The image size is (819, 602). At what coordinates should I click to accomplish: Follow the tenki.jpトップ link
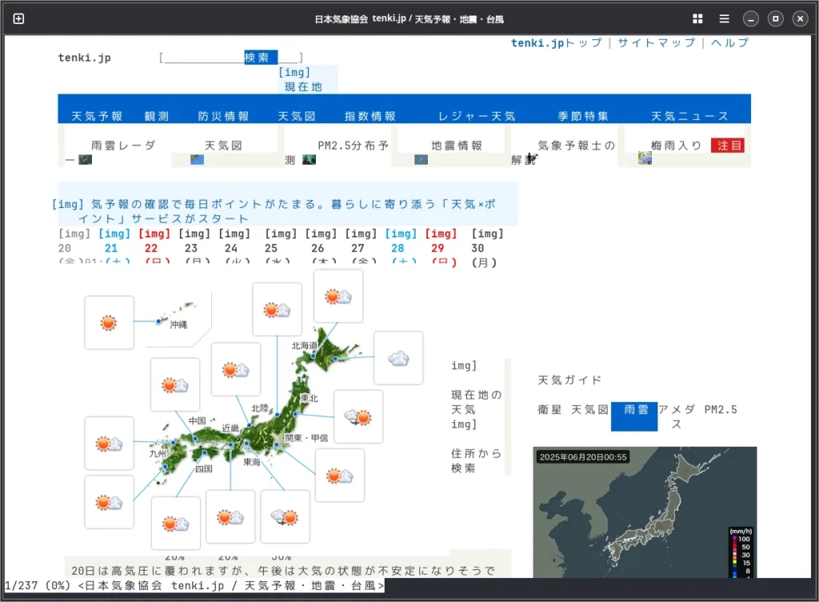click(x=557, y=43)
